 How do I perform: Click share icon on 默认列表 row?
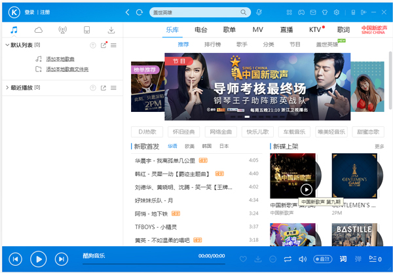pos(103,45)
